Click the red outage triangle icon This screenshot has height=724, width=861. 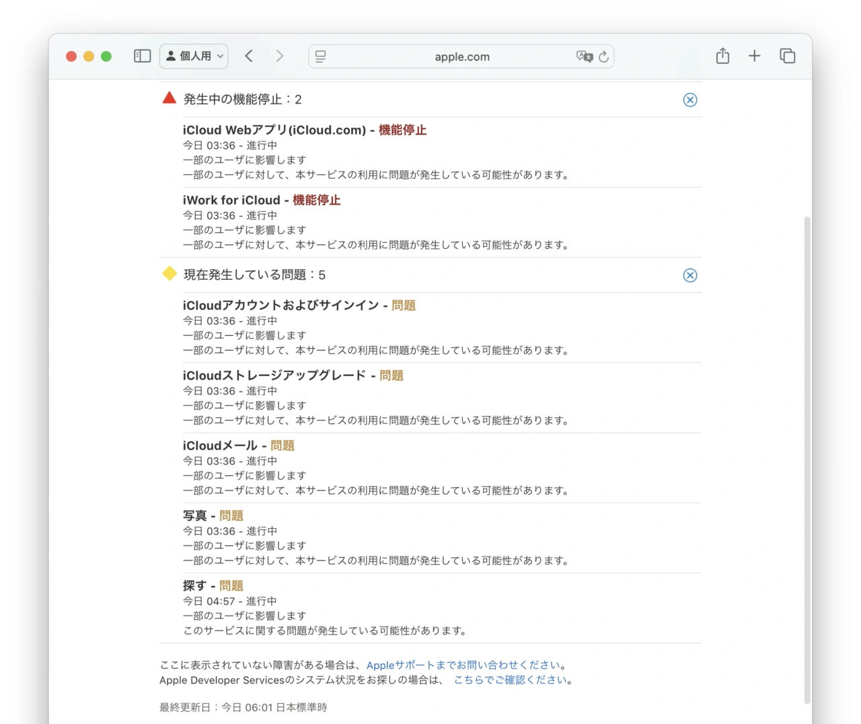170,98
